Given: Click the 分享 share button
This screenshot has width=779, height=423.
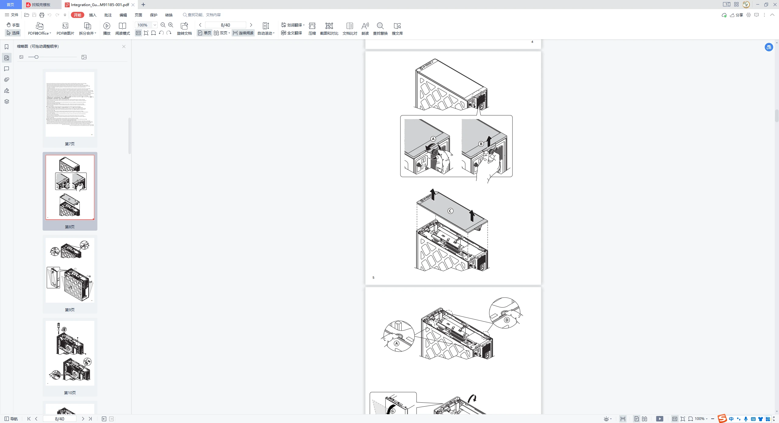Looking at the screenshot, I should tap(736, 15).
